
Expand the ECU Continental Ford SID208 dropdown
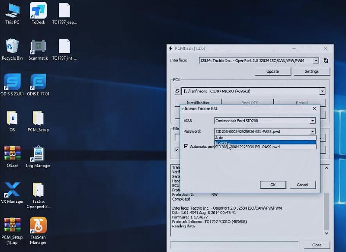click(x=312, y=121)
